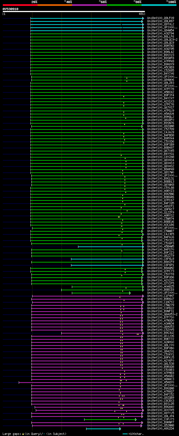Select hit label UniRef100_B9F3T4
This screenshot has width=179, height=436.
pos(161,95)
